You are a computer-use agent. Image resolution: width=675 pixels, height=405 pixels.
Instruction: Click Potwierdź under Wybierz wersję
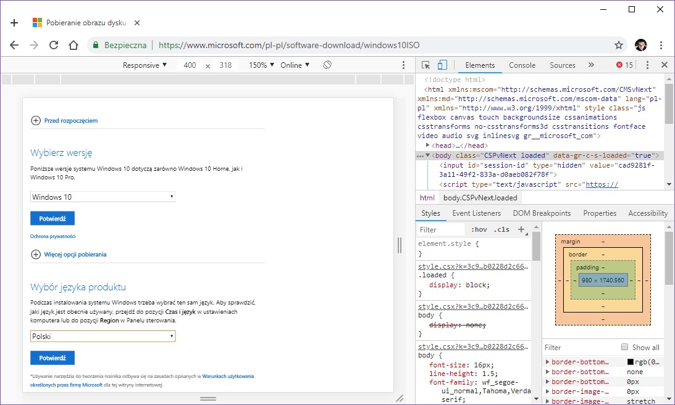point(52,219)
